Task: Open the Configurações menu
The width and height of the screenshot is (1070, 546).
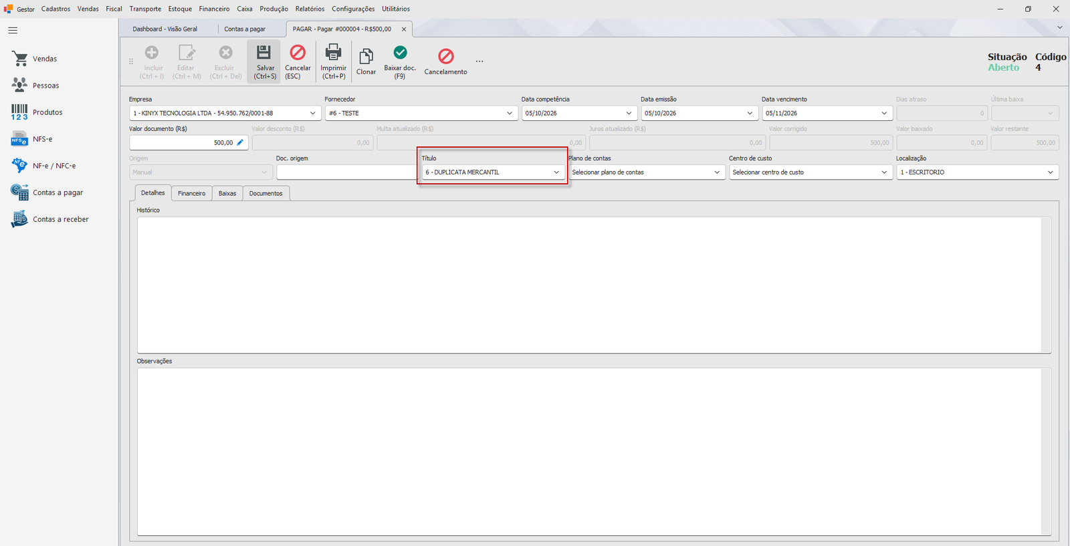Action: click(353, 9)
